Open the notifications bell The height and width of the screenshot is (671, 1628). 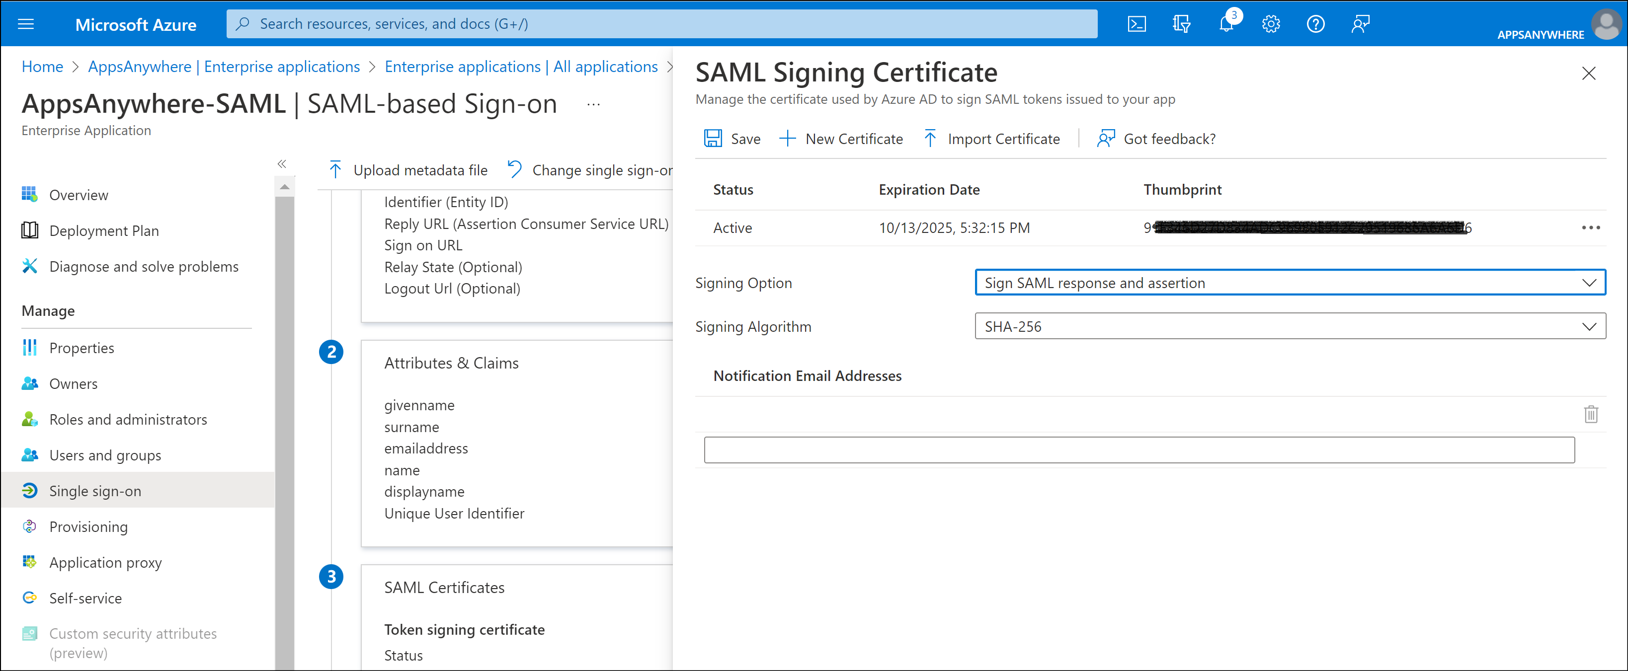click(1226, 25)
